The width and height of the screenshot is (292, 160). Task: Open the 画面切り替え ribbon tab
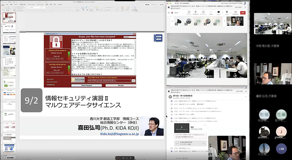point(23,4)
